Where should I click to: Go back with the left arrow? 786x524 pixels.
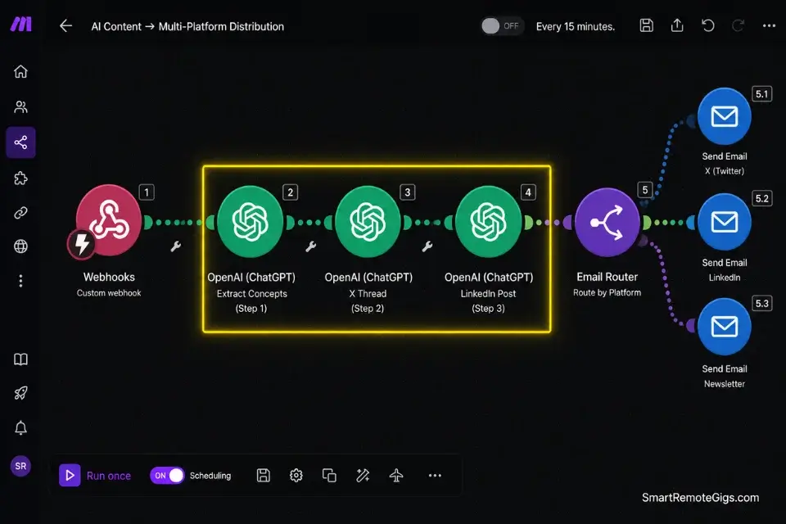pos(65,26)
